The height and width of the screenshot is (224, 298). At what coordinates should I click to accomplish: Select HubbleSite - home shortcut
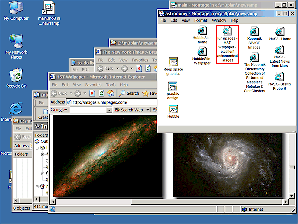point(202,35)
